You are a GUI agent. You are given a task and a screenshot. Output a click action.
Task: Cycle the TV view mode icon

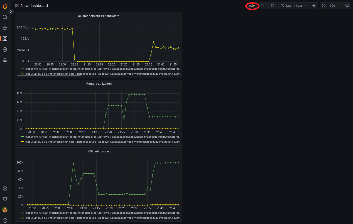coord(347,6)
